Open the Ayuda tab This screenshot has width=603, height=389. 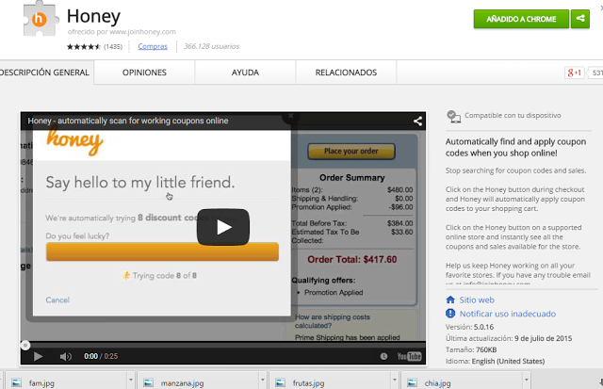(245, 73)
